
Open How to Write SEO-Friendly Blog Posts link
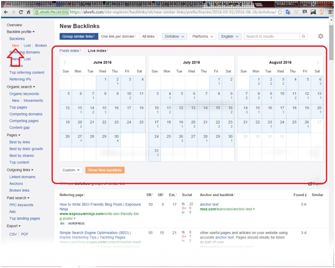pos(100,207)
